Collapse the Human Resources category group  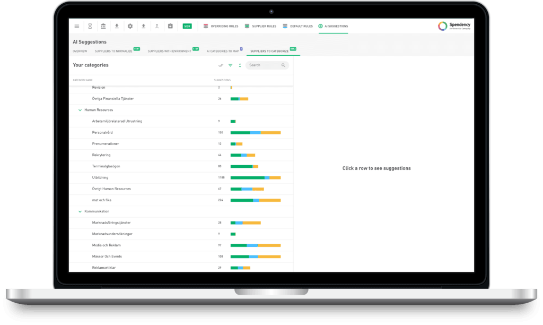click(80, 110)
